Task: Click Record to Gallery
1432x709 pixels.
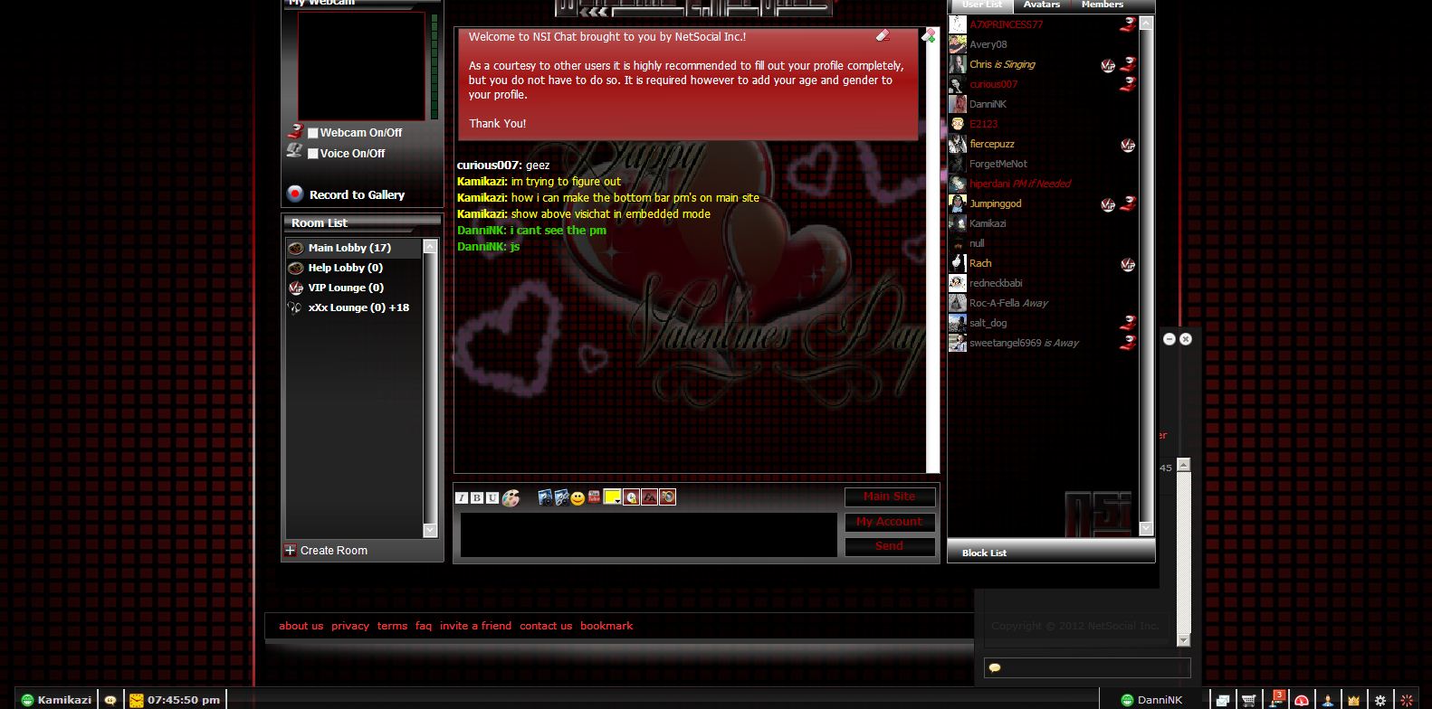Action: pyautogui.click(x=357, y=195)
